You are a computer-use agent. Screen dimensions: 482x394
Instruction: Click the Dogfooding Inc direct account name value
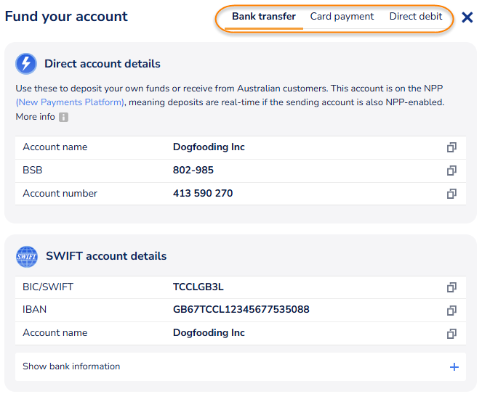(x=209, y=147)
